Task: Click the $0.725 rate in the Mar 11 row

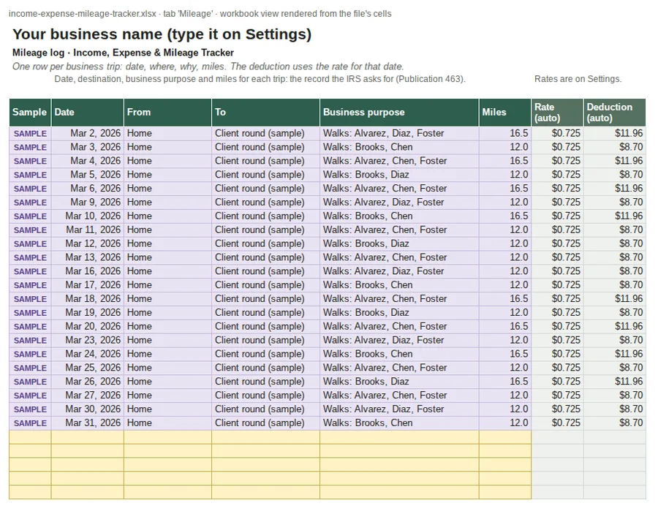Action: [x=557, y=230]
